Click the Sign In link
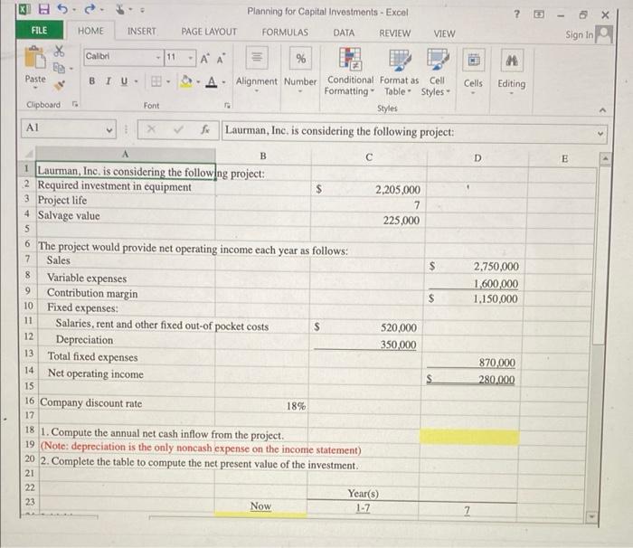The height and width of the screenshot is (548, 633). pyautogui.click(x=579, y=34)
